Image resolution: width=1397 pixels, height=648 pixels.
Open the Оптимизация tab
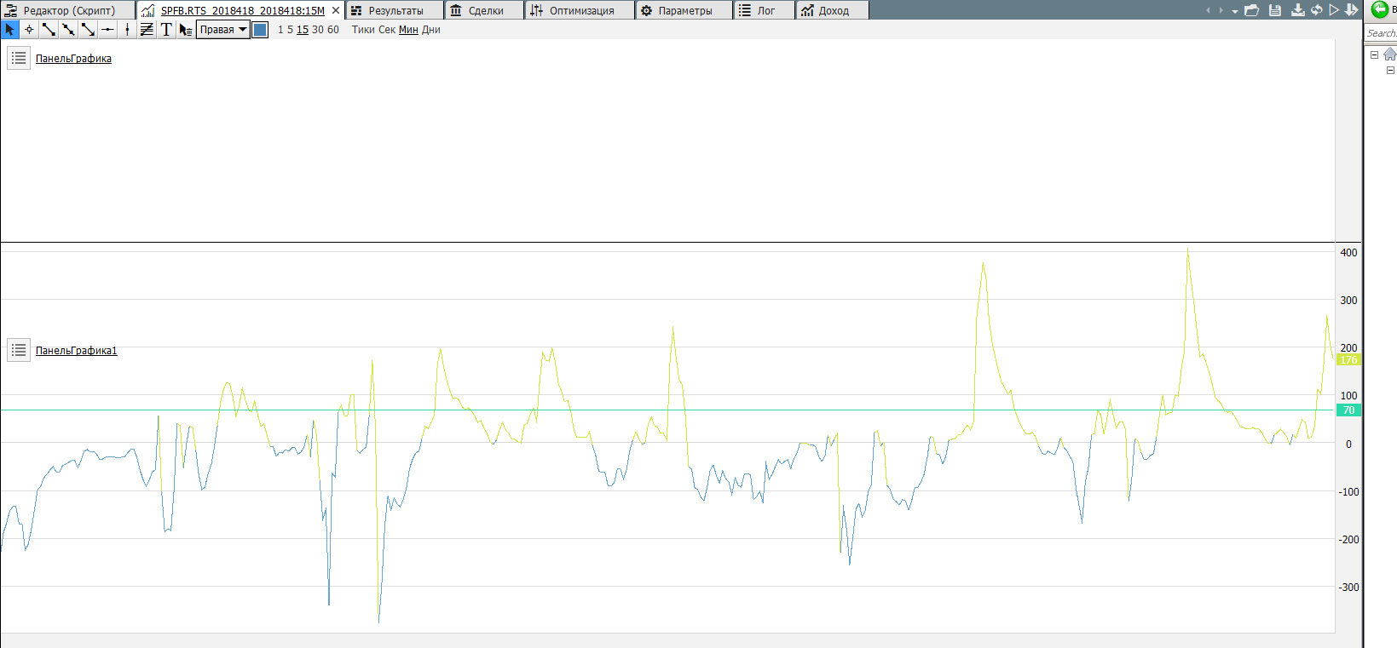pyautogui.click(x=580, y=10)
